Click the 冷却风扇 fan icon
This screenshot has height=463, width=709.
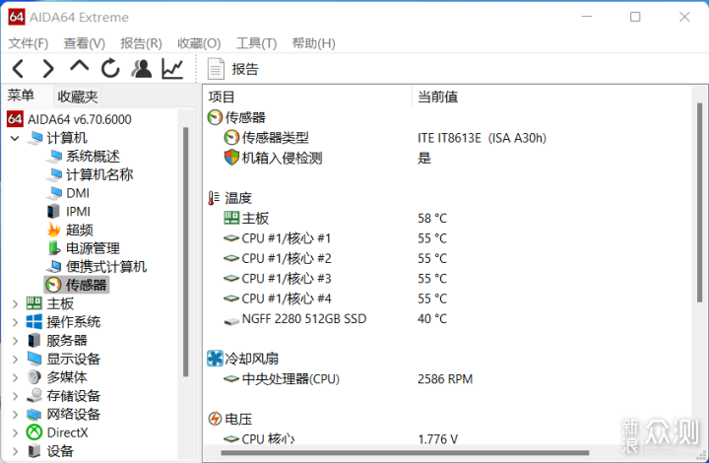coord(215,359)
